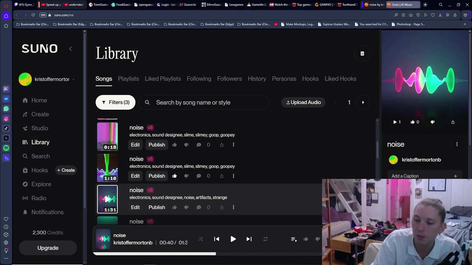Open the play queue icon
Viewport: 472px width, 265px height.
tap(294, 239)
